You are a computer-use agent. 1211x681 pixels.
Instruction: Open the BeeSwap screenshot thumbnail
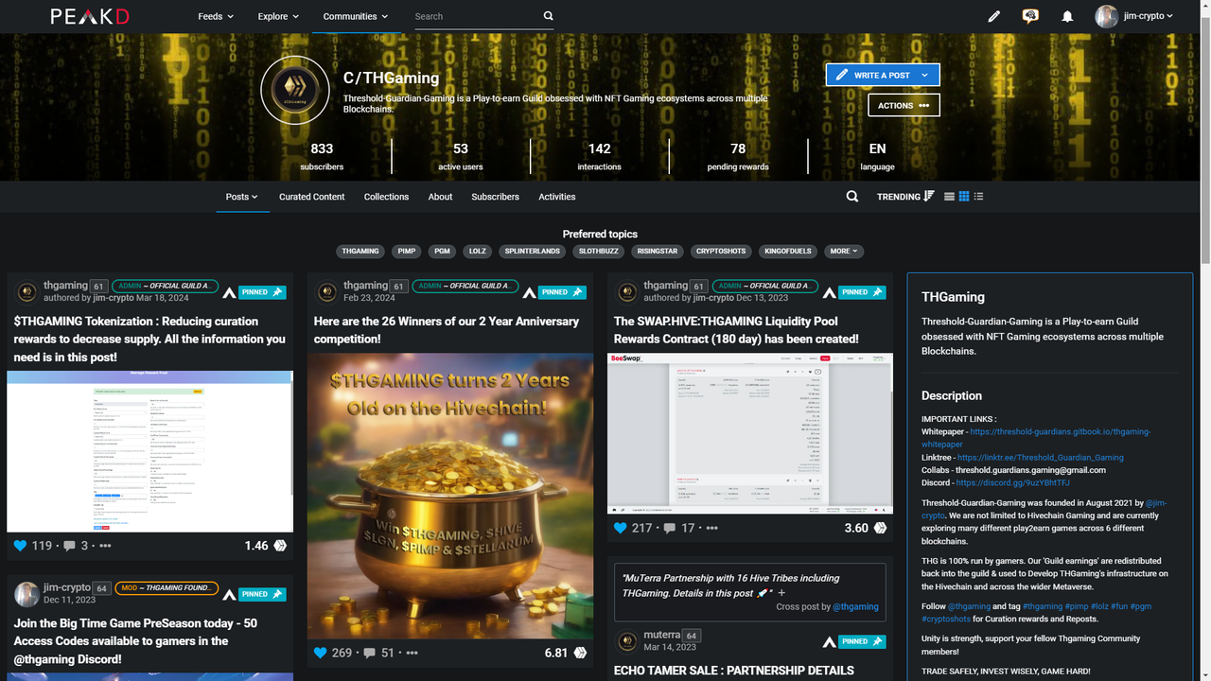[x=749, y=433]
